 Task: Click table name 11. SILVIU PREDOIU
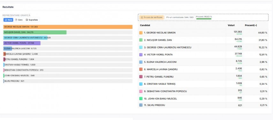pyautogui.click(x=155, y=105)
